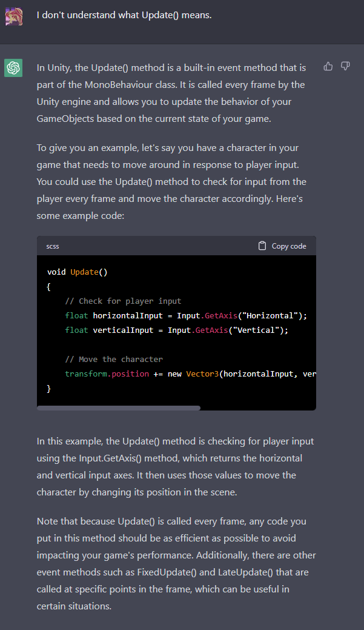
Task: Click the closing brace in the code
Action: pyautogui.click(x=49, y=388)
